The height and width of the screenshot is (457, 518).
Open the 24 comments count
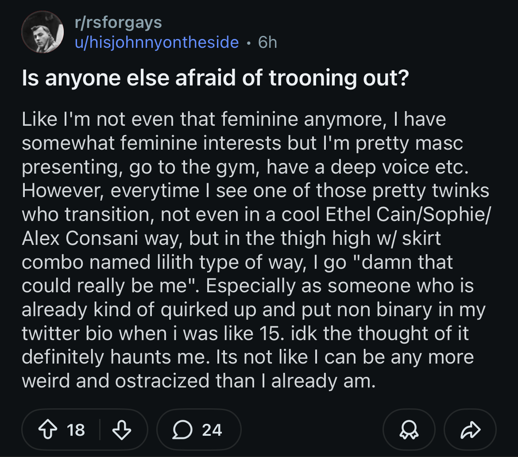click(212, 430)
